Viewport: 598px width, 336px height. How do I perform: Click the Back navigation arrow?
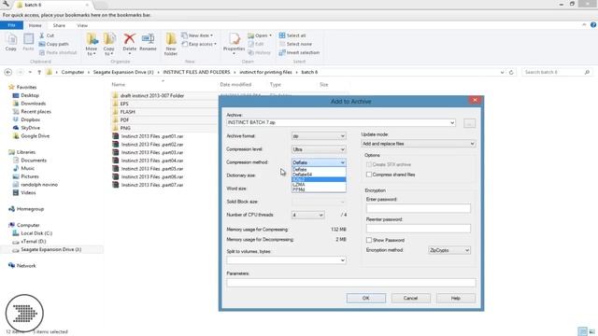(x=8, y=72)
